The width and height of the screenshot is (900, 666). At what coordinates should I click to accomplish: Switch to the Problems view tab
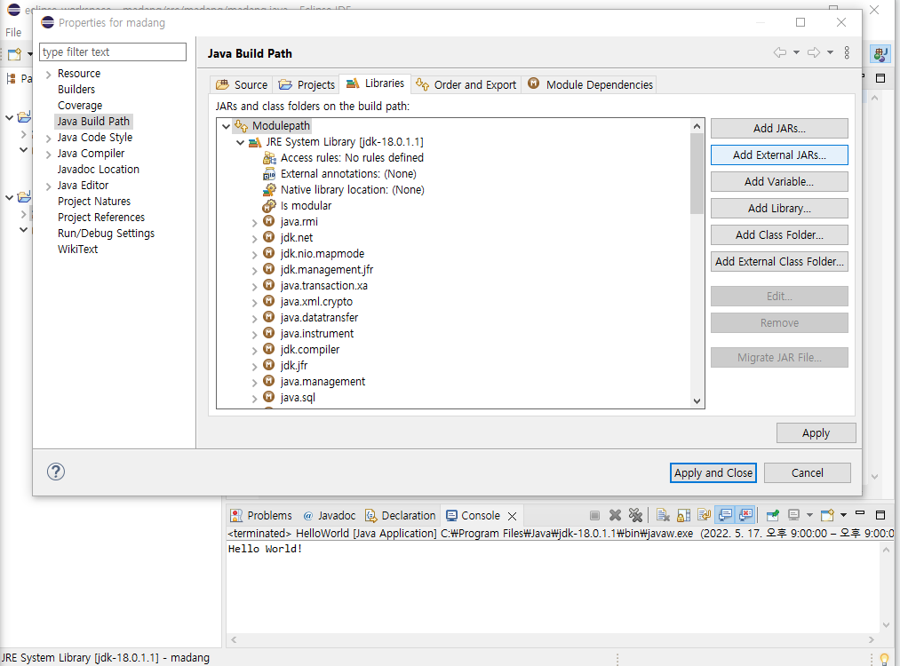coord(261,515)
